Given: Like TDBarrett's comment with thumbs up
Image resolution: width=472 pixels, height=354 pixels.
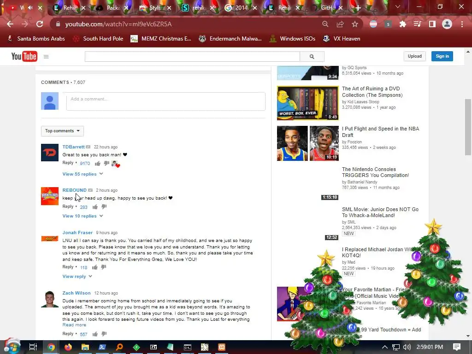Looking at the screenshot, I should [x=98, y=164].
